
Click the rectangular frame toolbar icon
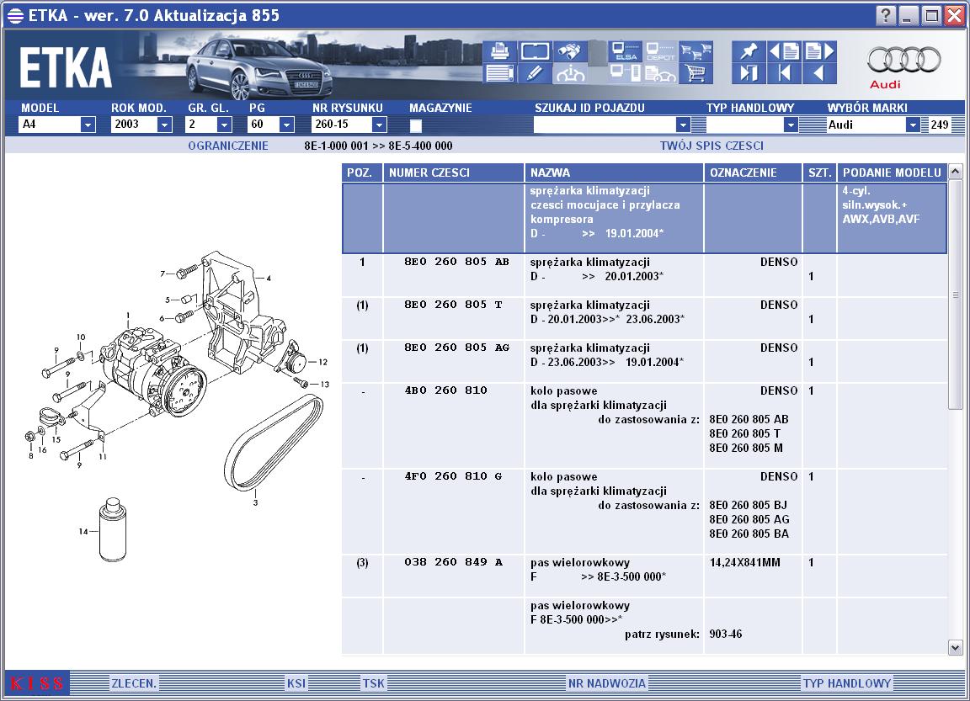point(535,51)
